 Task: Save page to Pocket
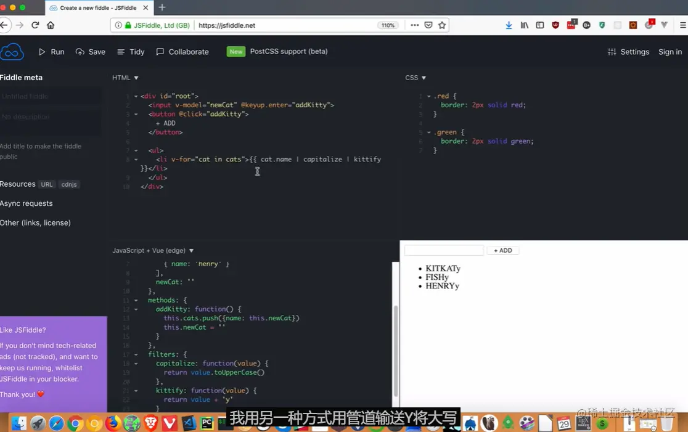tap(428, 25)
